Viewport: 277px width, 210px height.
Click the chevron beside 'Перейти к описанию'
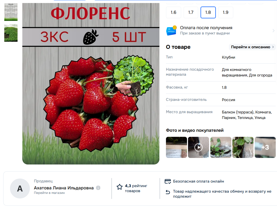[273, 47]
